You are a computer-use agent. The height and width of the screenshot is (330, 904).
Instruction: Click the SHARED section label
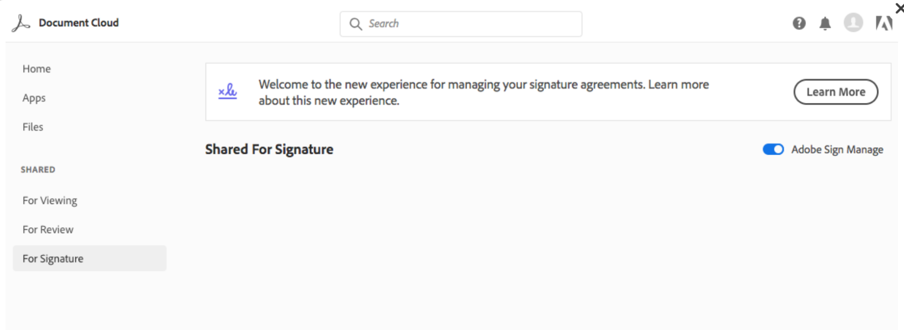pyautogui.click(x=38, y=170)
